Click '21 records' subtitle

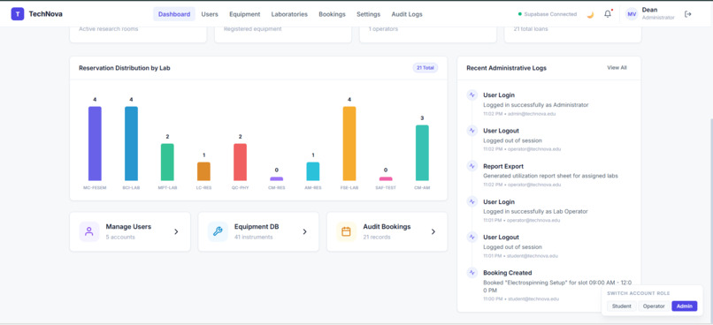click(377, 237)
